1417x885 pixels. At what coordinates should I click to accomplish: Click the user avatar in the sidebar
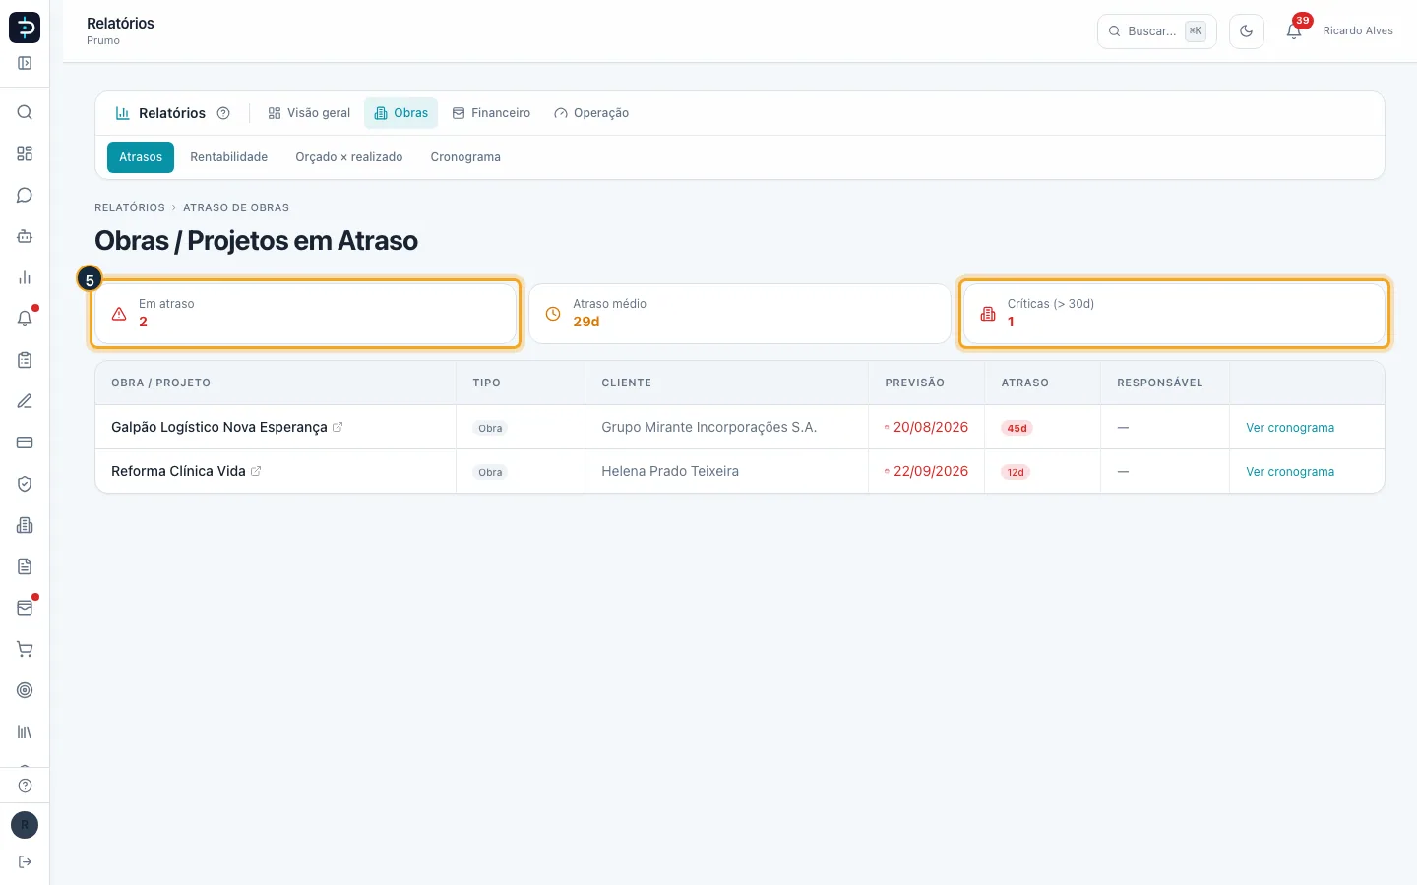click(25, 825)
